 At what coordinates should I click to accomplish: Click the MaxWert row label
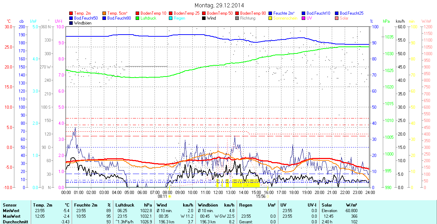(11, 216)
